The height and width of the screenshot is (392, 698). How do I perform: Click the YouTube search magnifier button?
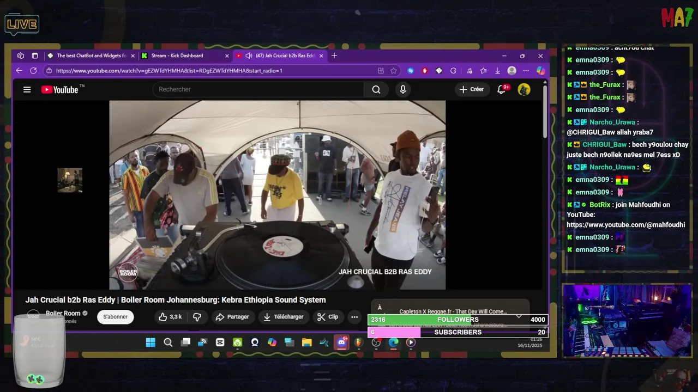[376, 89]
